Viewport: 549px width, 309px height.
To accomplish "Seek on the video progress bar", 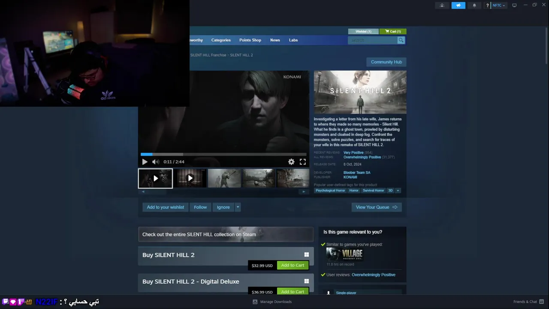I will 223,154.
